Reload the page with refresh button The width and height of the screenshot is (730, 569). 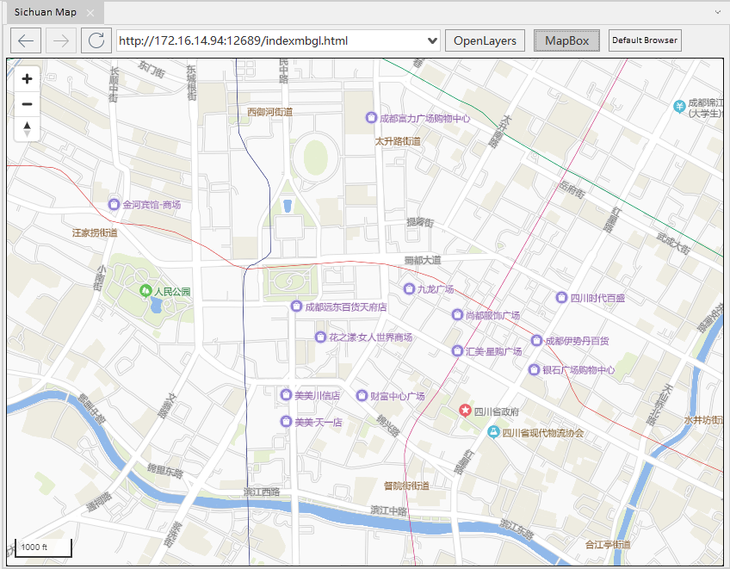(96, 40)
